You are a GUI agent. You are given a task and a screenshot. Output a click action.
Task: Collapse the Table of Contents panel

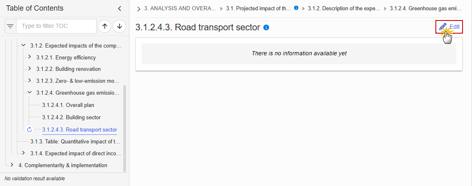(120, 9)
